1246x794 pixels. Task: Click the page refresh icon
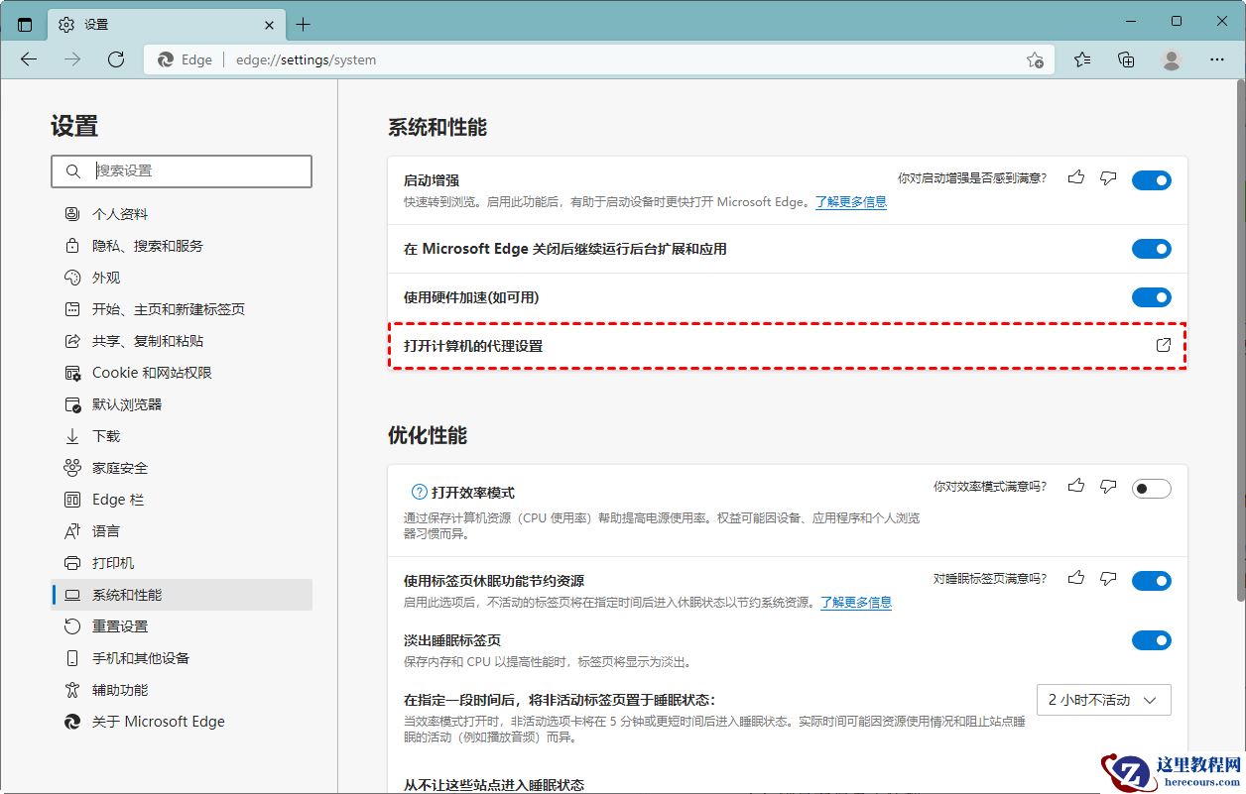tap(116, 59)
